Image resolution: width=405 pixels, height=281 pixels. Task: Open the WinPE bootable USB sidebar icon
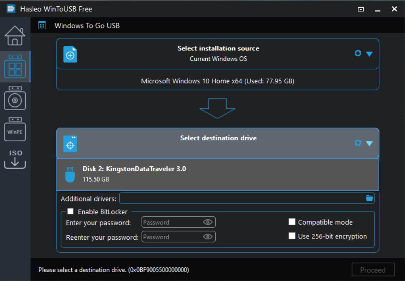[x=15, y=129]
